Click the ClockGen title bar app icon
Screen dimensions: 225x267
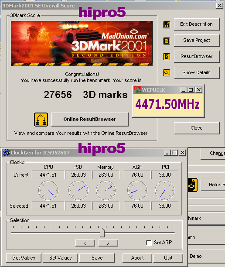[x=7, y=153]
